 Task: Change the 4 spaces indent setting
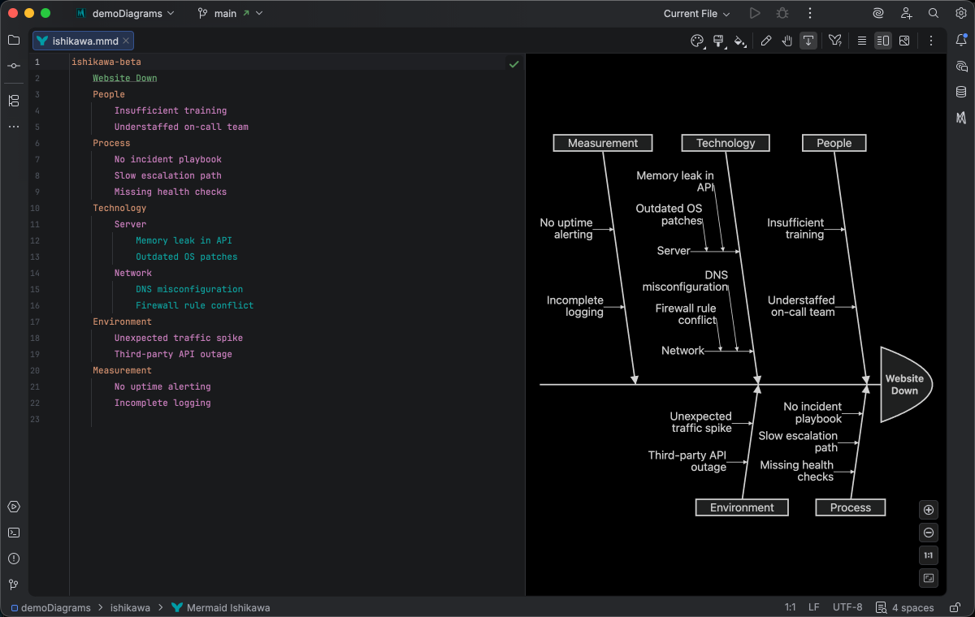click(904, 607)
